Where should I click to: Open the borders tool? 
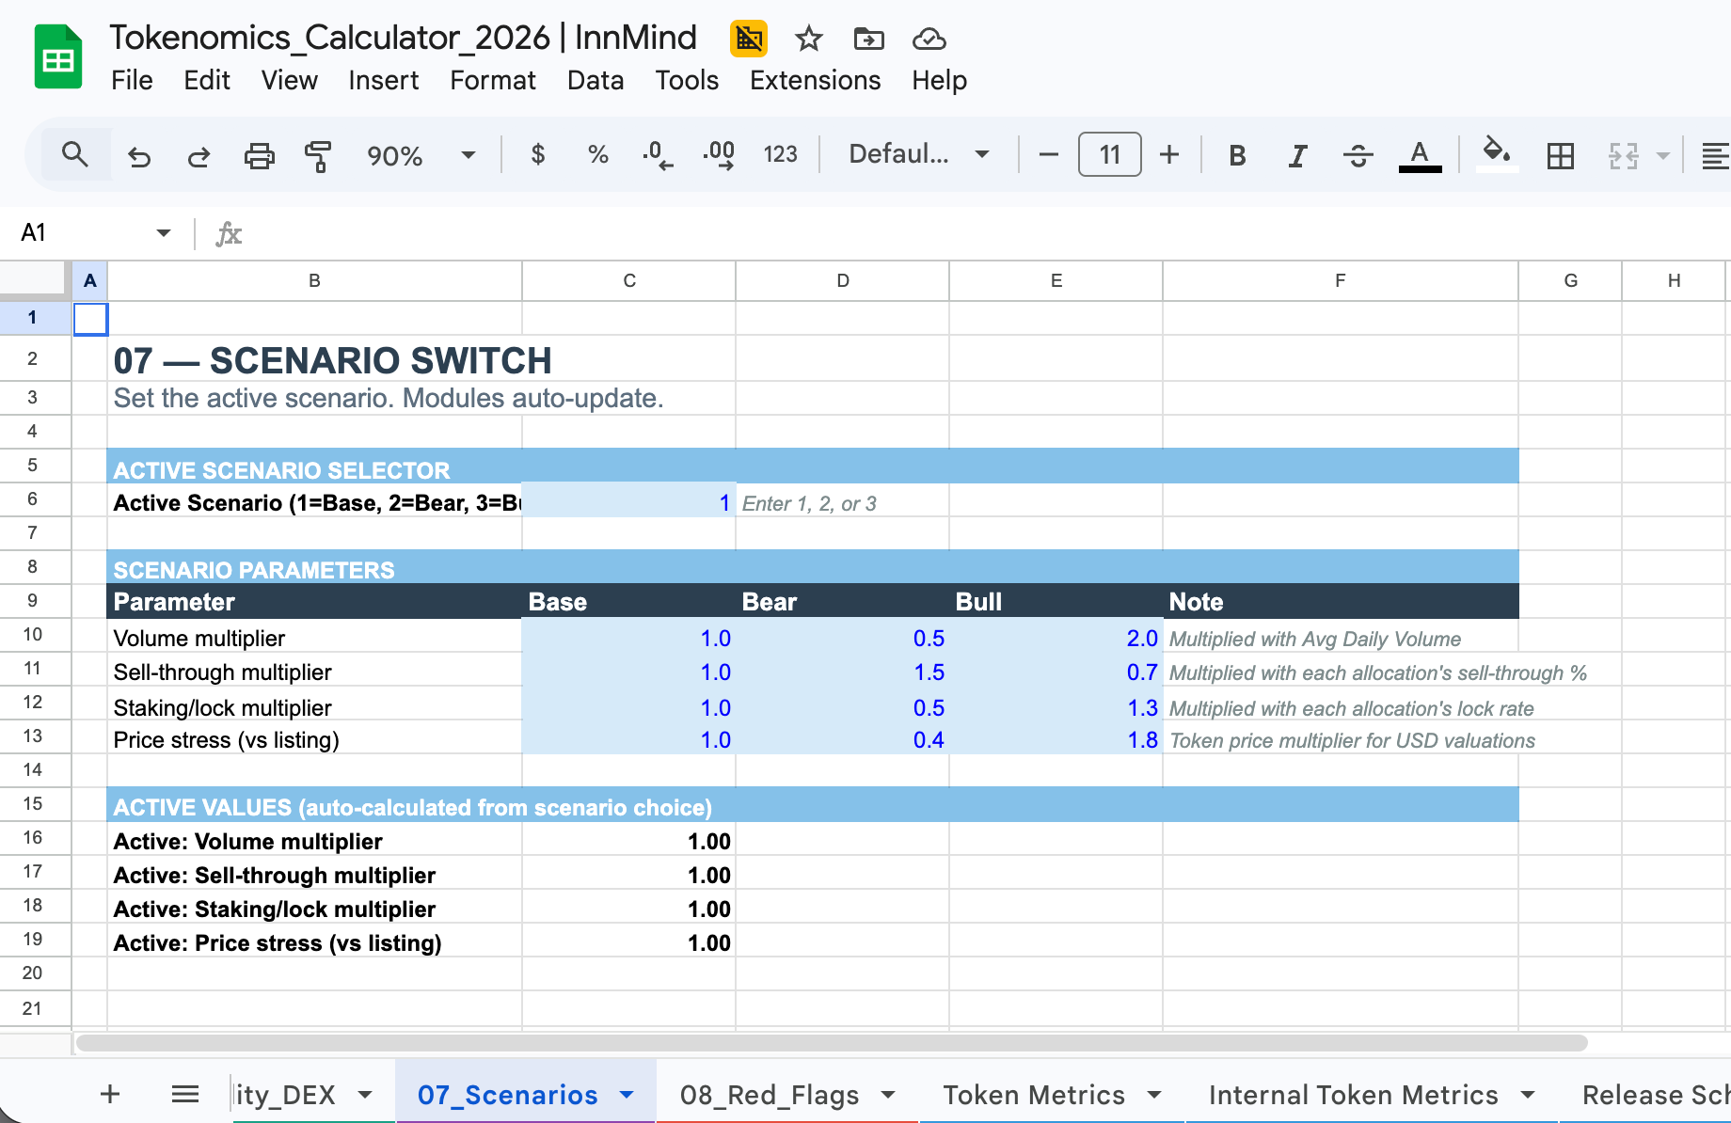click(x=1560, y=155)
